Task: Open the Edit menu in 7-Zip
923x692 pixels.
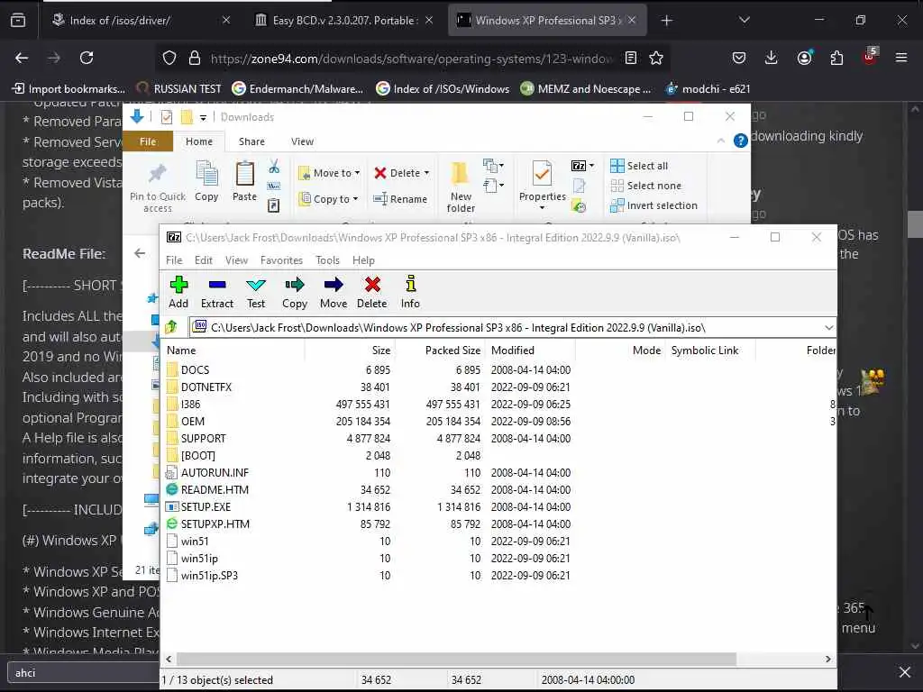Action: [204, 260]
